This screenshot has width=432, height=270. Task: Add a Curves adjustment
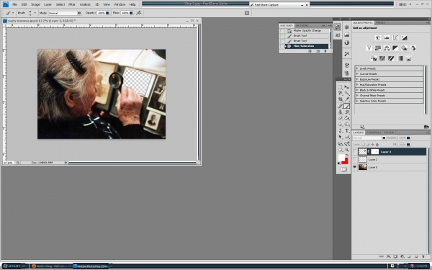point(395,37)
